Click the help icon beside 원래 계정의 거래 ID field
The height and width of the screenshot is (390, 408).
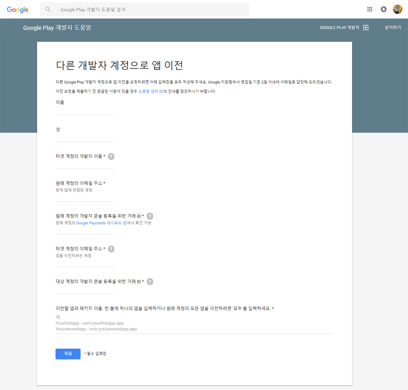(150, 216)
